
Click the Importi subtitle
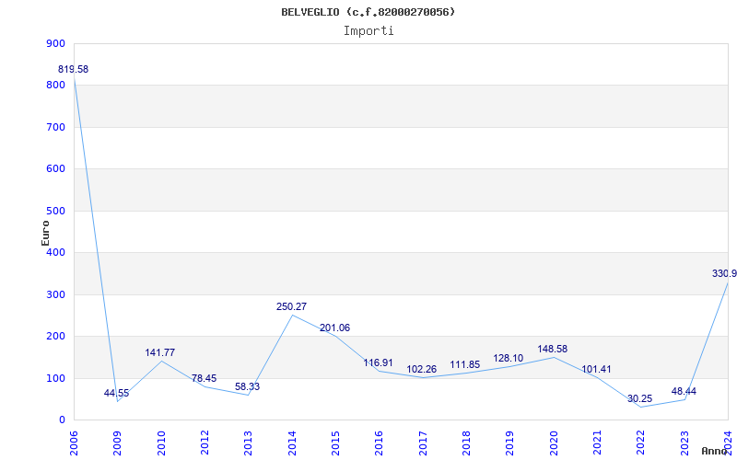368,31
